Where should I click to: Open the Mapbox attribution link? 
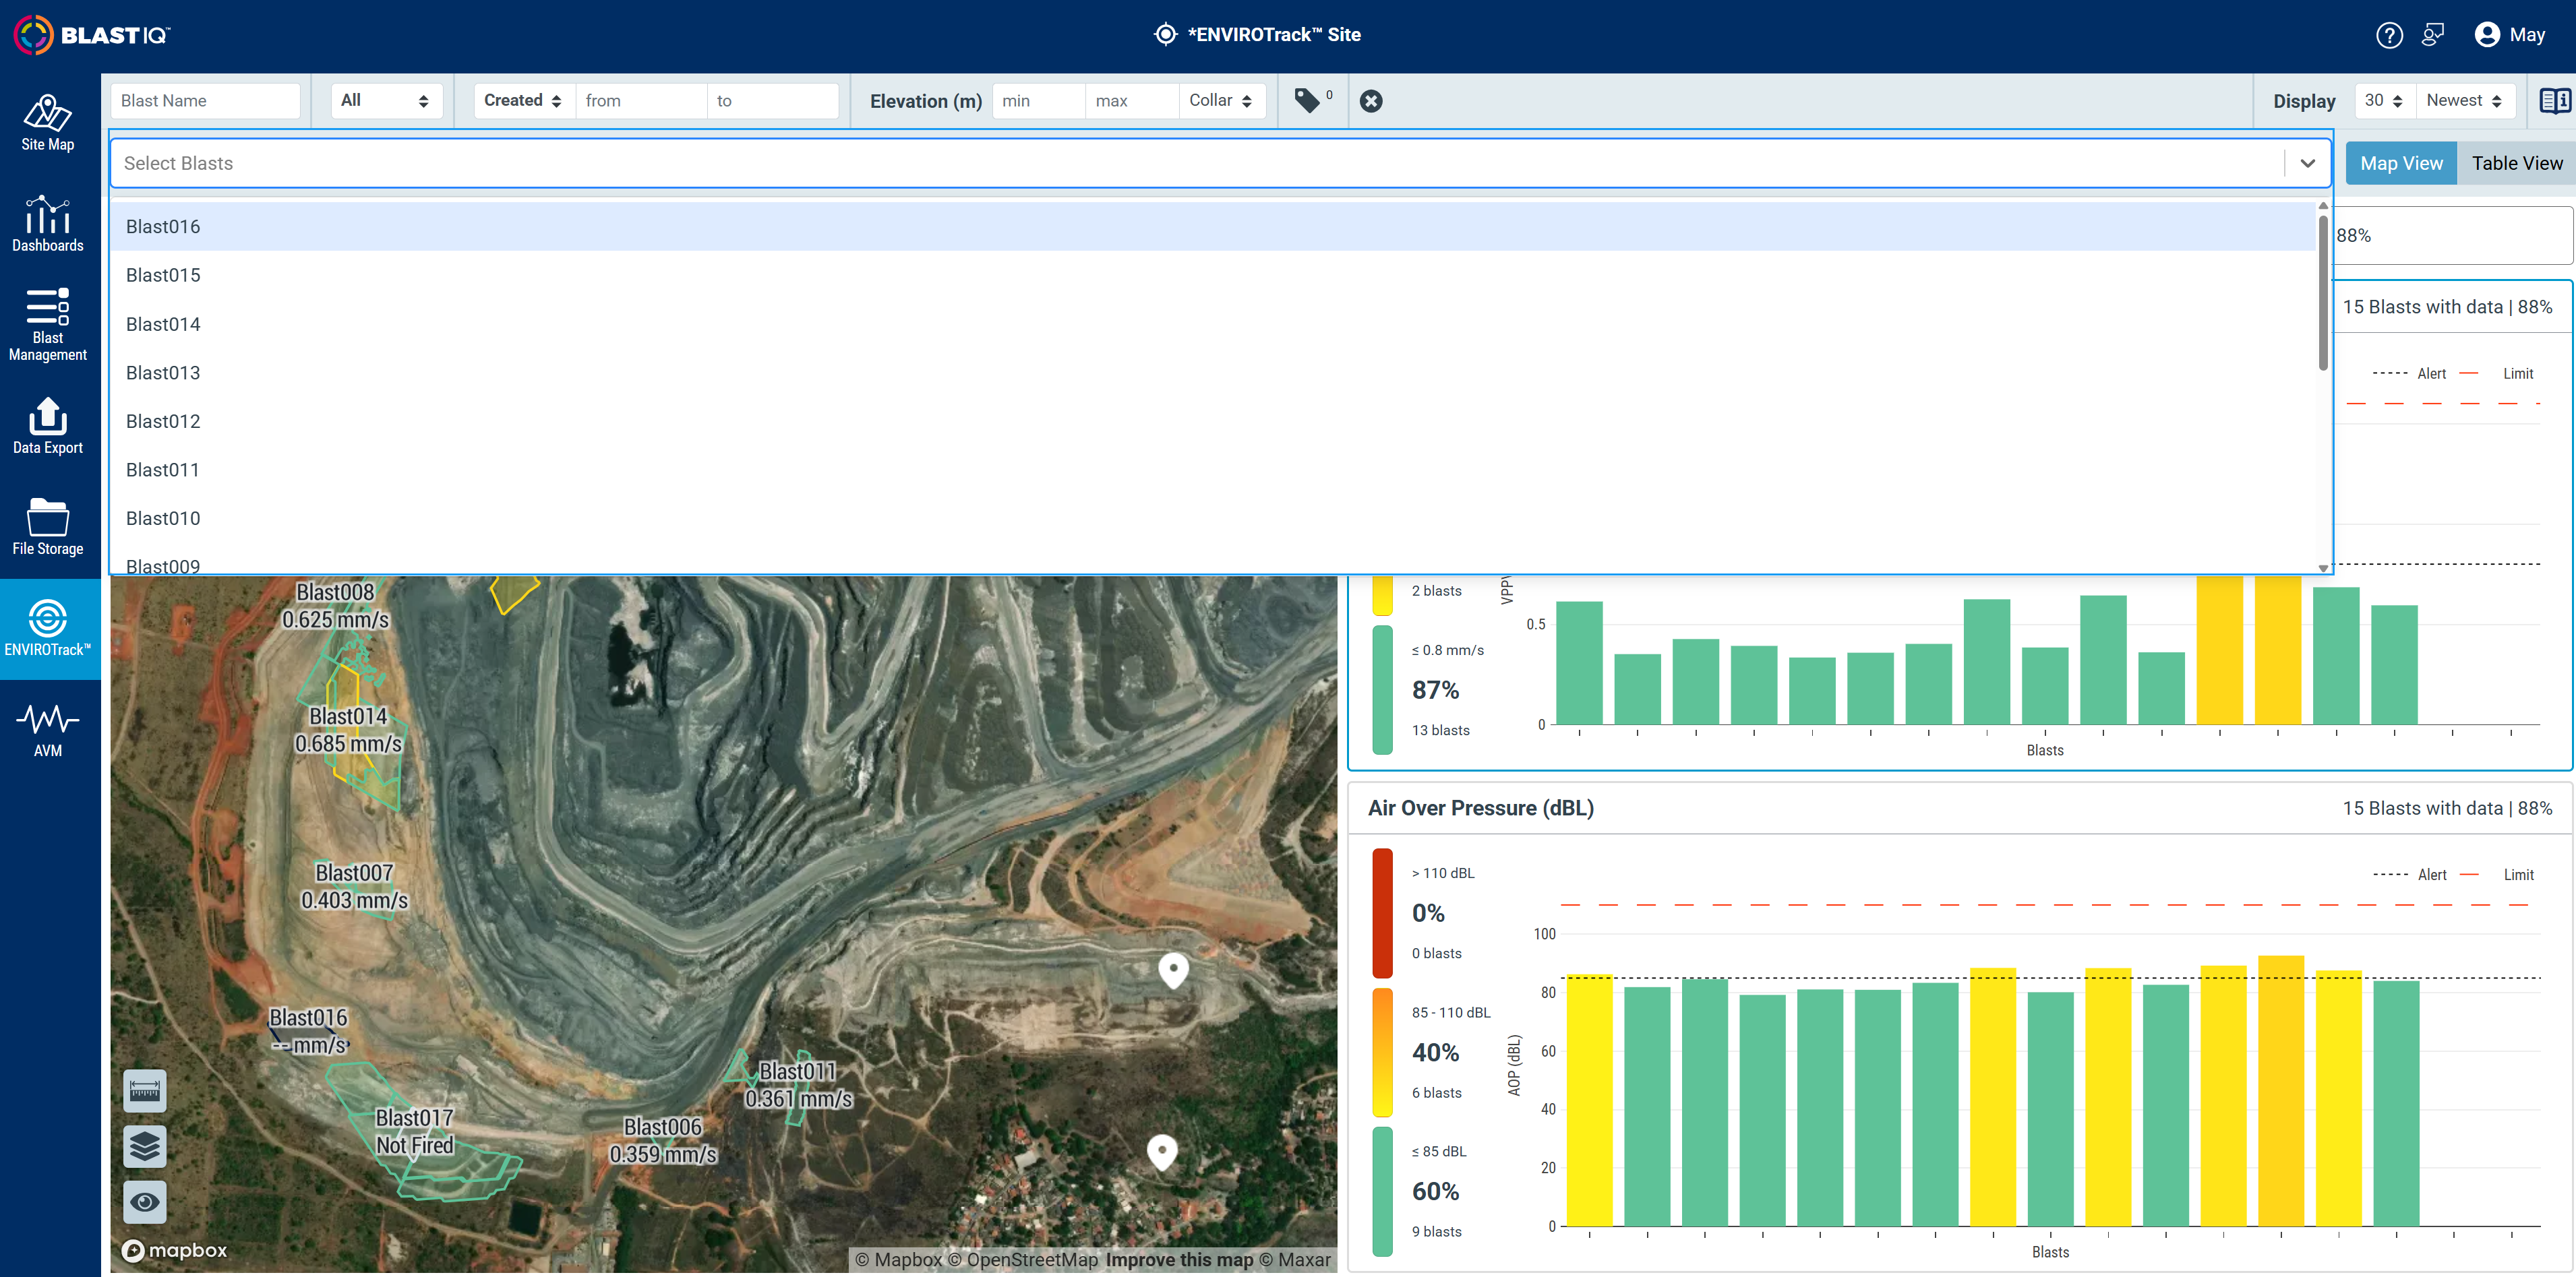coord(898,1259)
